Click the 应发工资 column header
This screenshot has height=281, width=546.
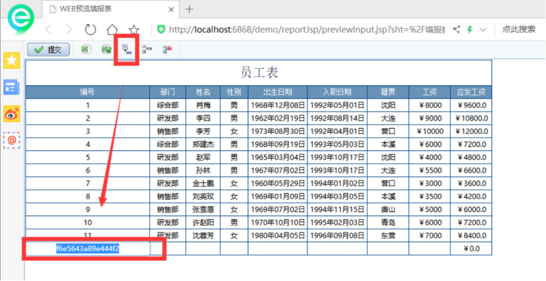[x=471, y=92]
